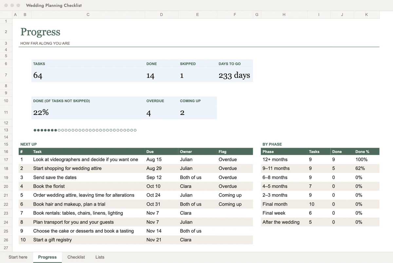Click 'Look at videographers and decide if you want one'
The image size is (393, 263).
85,160
